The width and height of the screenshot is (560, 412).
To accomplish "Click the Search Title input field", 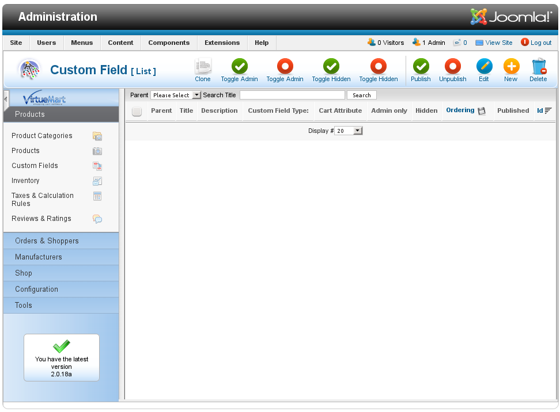I will (x=292, y=95).
